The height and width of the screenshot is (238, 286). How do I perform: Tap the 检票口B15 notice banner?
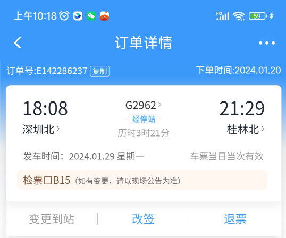tap(142, 180)
